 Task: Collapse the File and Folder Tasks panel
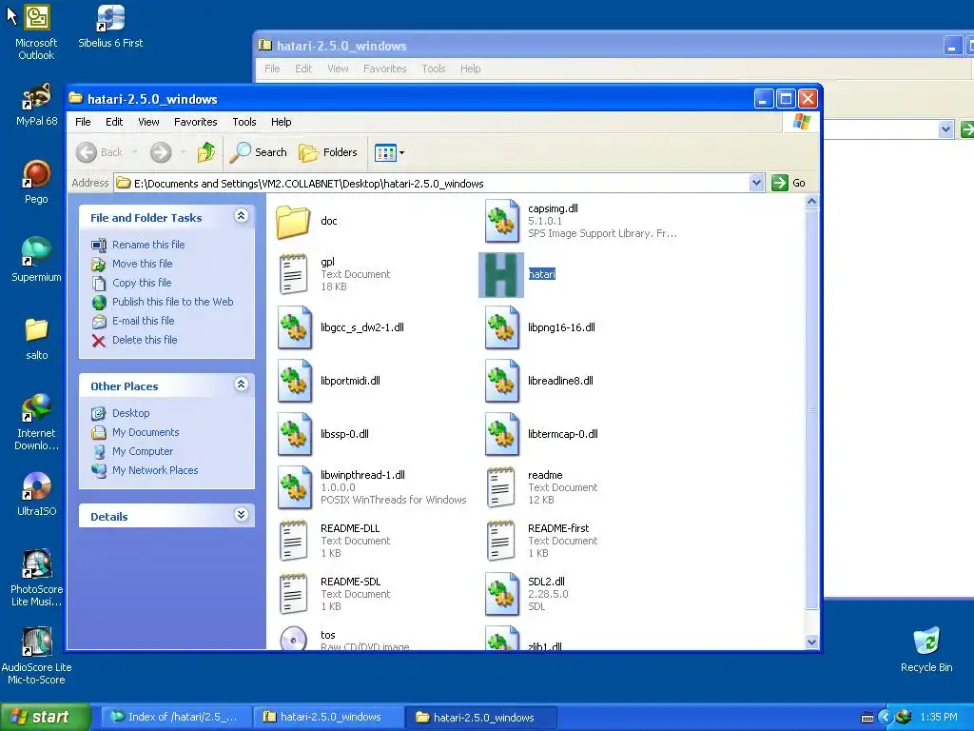point(241,216)
